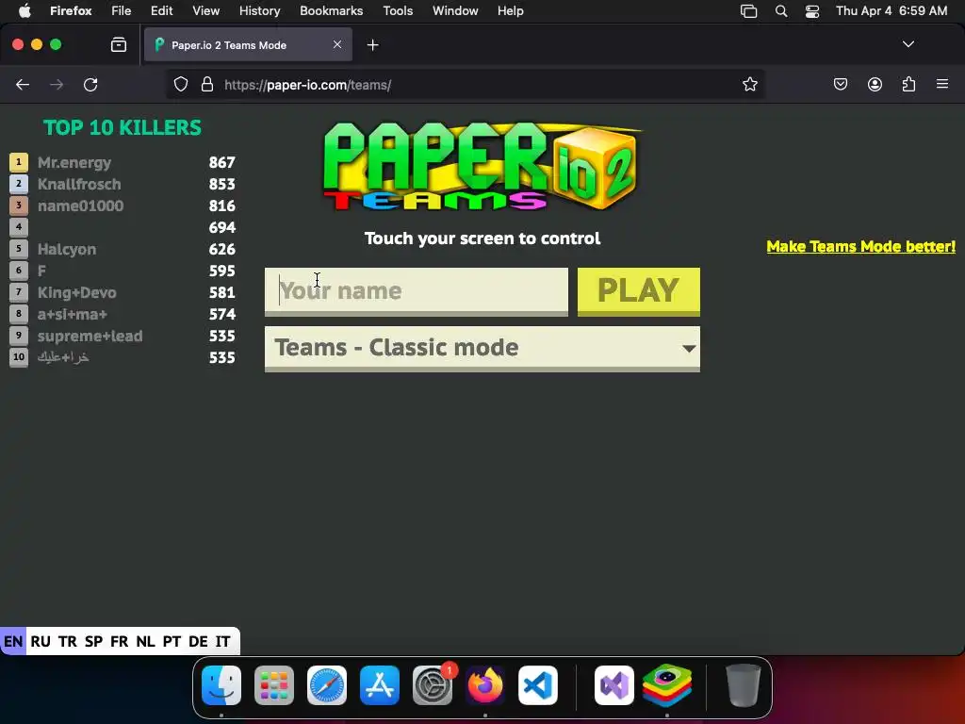Screen dimensions: 965x724
Task: Open Launchpad from the dock
Action: (274, 685)
